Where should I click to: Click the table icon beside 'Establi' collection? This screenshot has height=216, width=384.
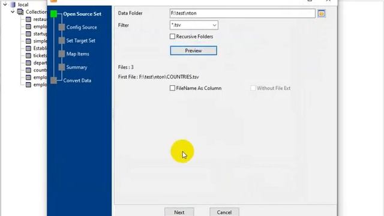point(28,48)
